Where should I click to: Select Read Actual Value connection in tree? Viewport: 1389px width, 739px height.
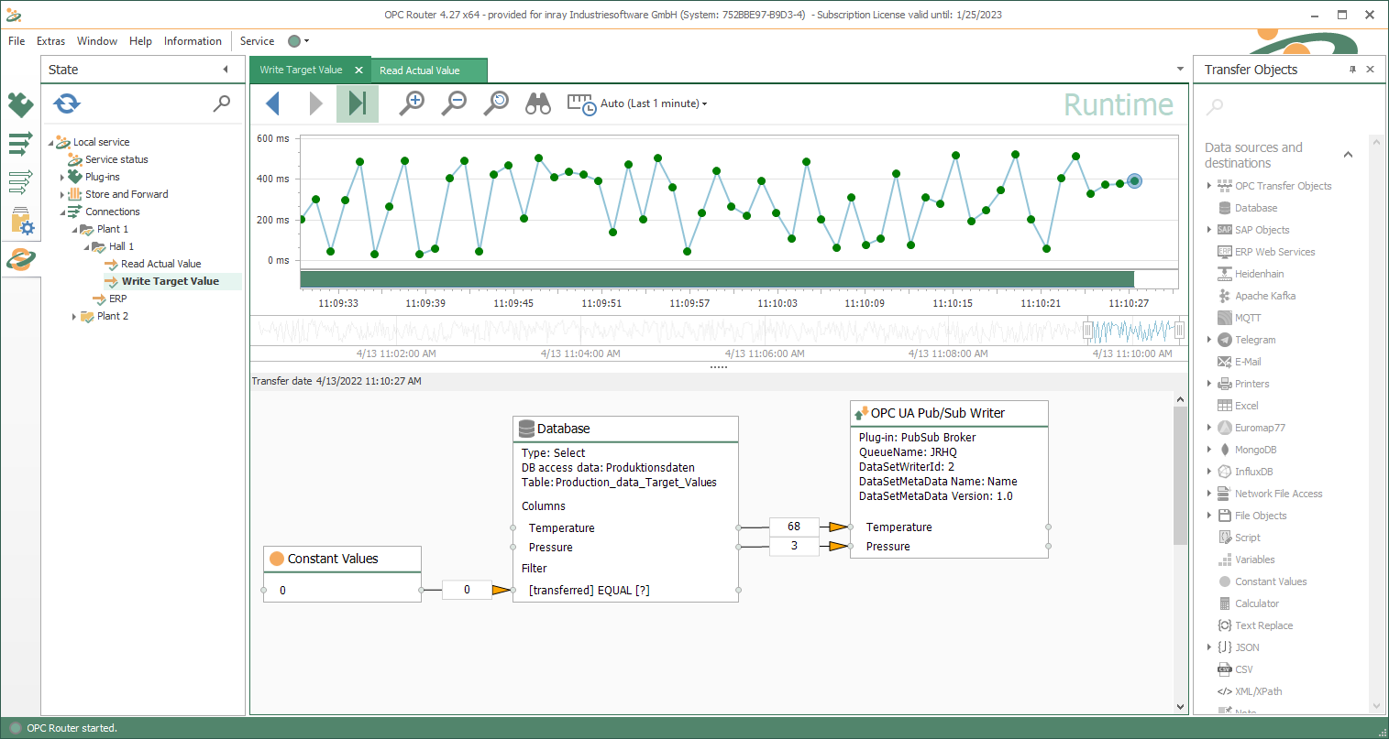coord(160,264)
